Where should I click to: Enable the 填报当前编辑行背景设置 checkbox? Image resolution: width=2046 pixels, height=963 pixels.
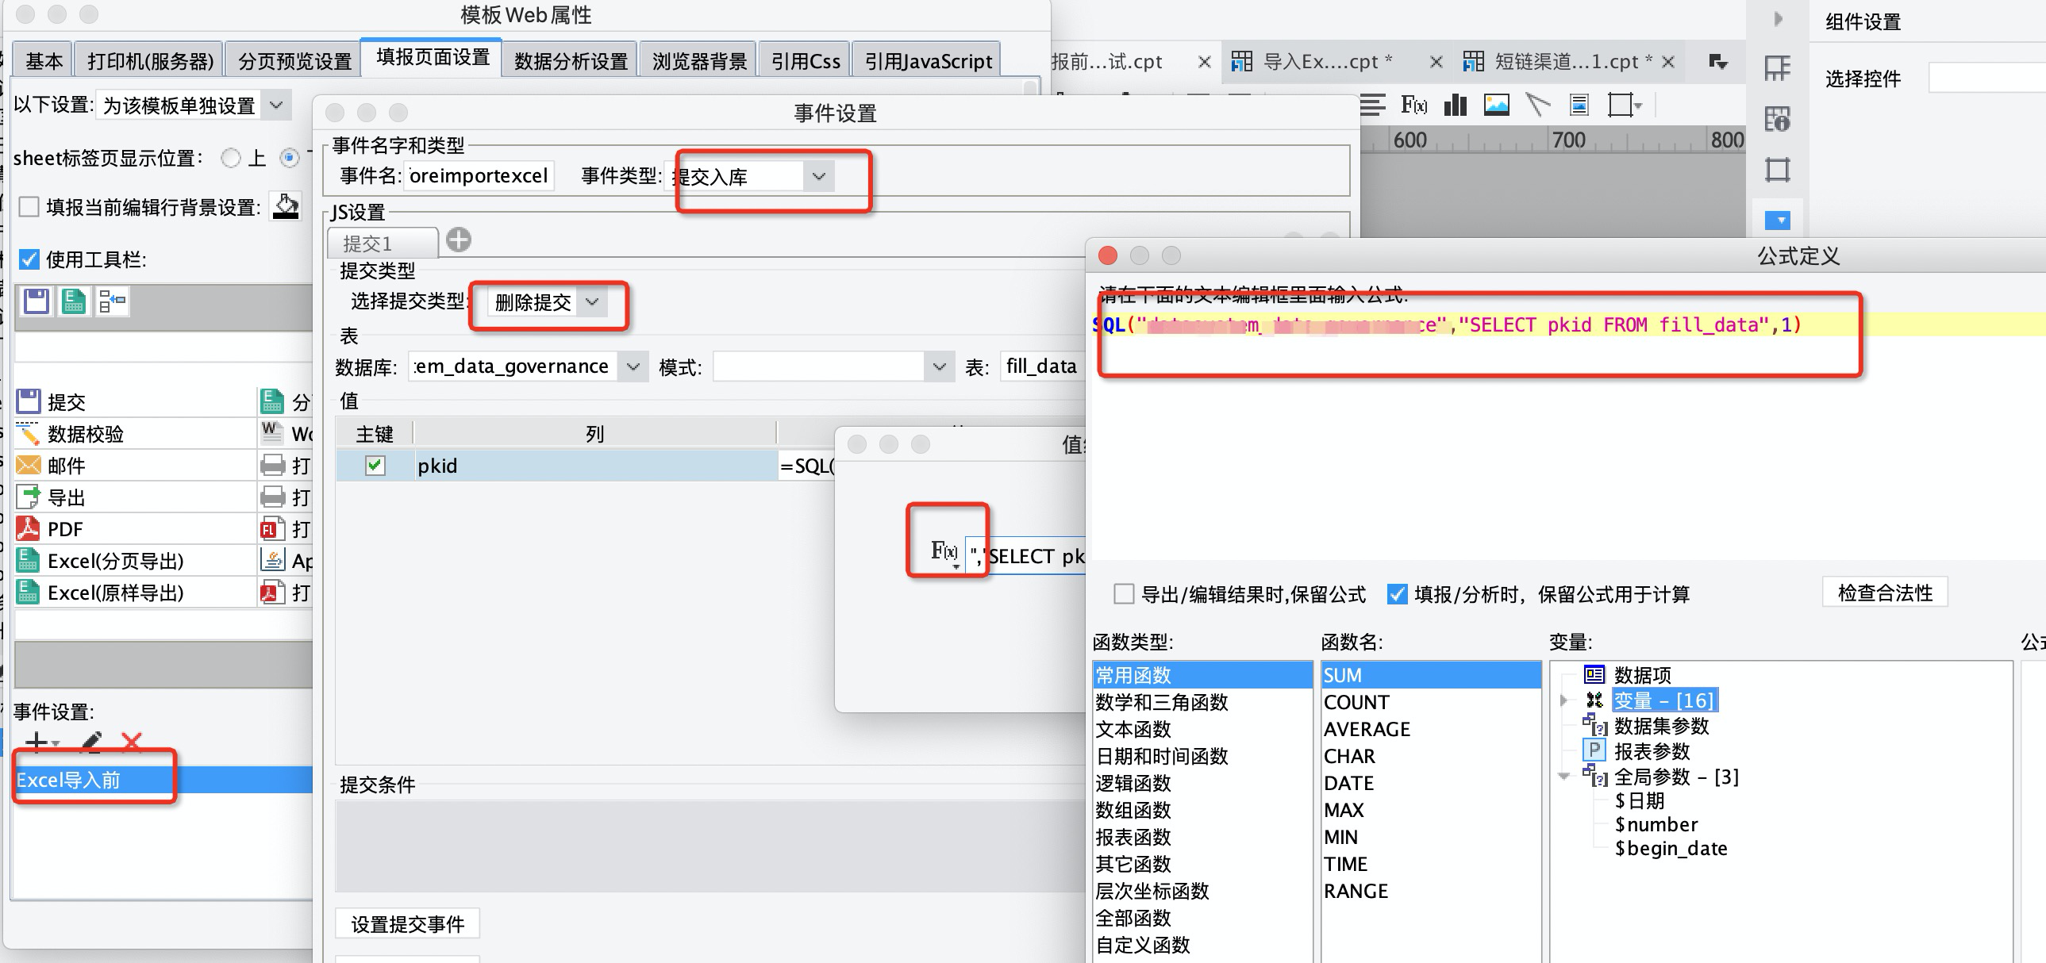coord(29,207)
